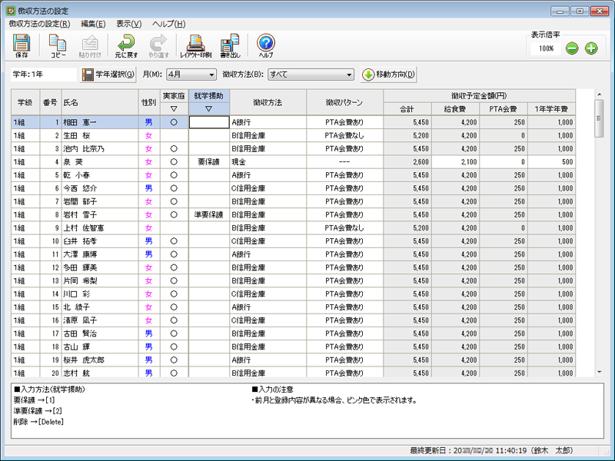Click the scrollbar down arrow
This screenshot has height=461, width=615.
(x=599, y=372)
